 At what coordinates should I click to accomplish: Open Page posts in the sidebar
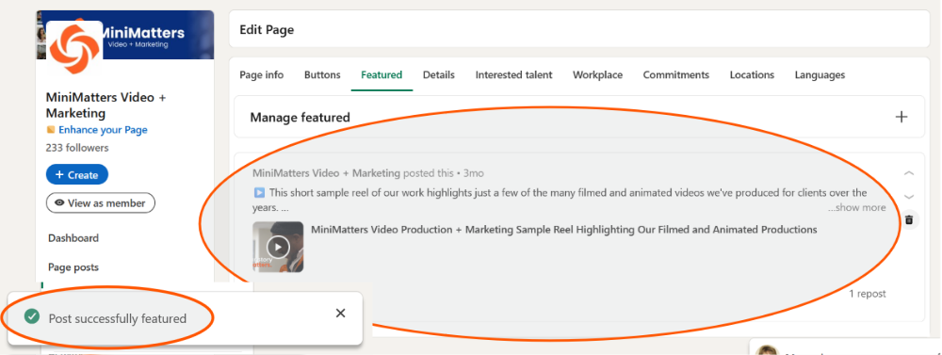point(73,267)
